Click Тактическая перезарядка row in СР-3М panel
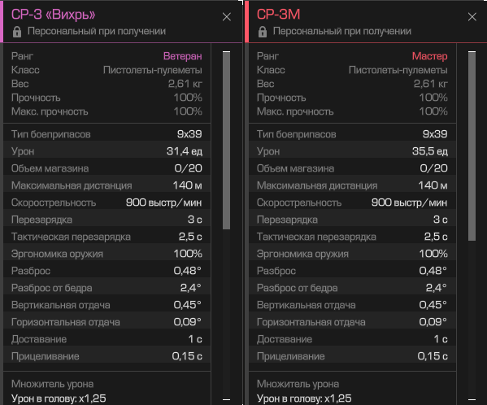The height and width of the screenshot is (405, 487). click(x=352, y=237)
